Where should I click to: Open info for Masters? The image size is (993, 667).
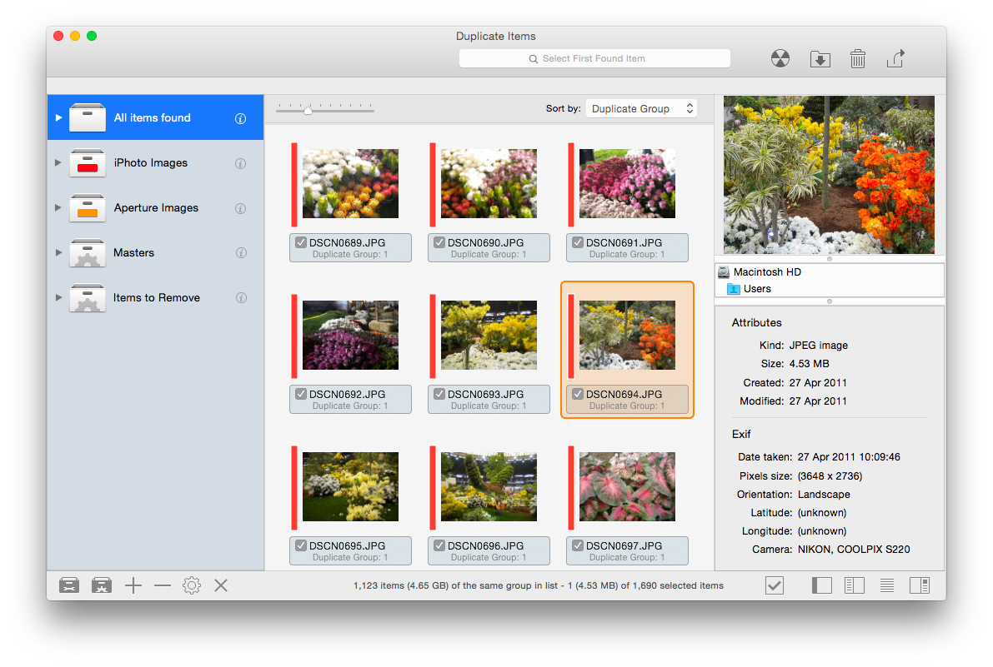click(241, 253)
